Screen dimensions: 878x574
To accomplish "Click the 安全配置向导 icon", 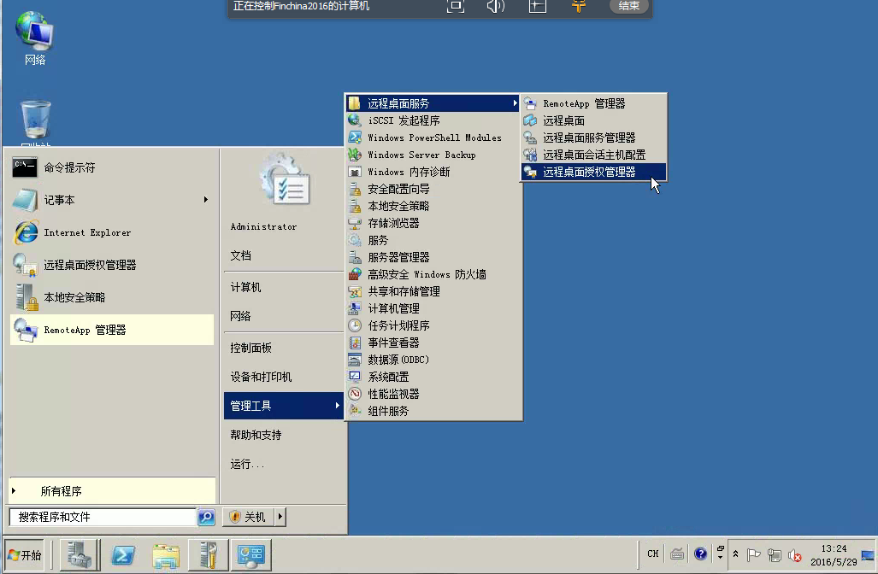I will coord(355,189).
